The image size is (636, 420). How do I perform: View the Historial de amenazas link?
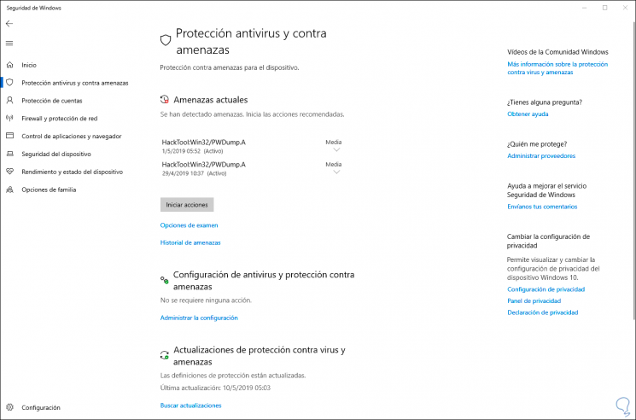[190, 242]
